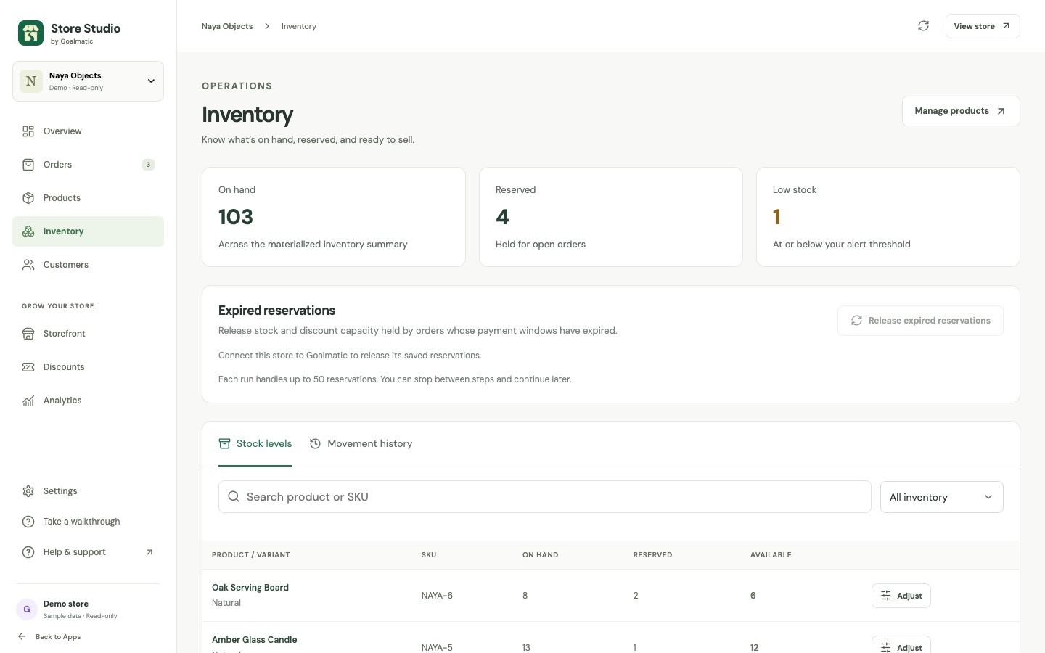Select Inventory in the sidebar

[x=88, y=231]
